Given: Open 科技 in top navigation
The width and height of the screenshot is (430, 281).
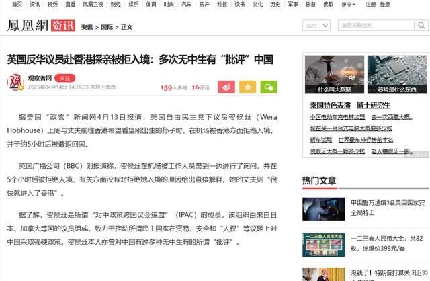Looking at the screenshot, I should click(222, 5).
